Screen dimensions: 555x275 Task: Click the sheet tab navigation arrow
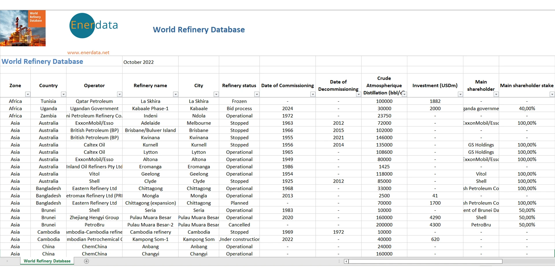click(7, 261)
